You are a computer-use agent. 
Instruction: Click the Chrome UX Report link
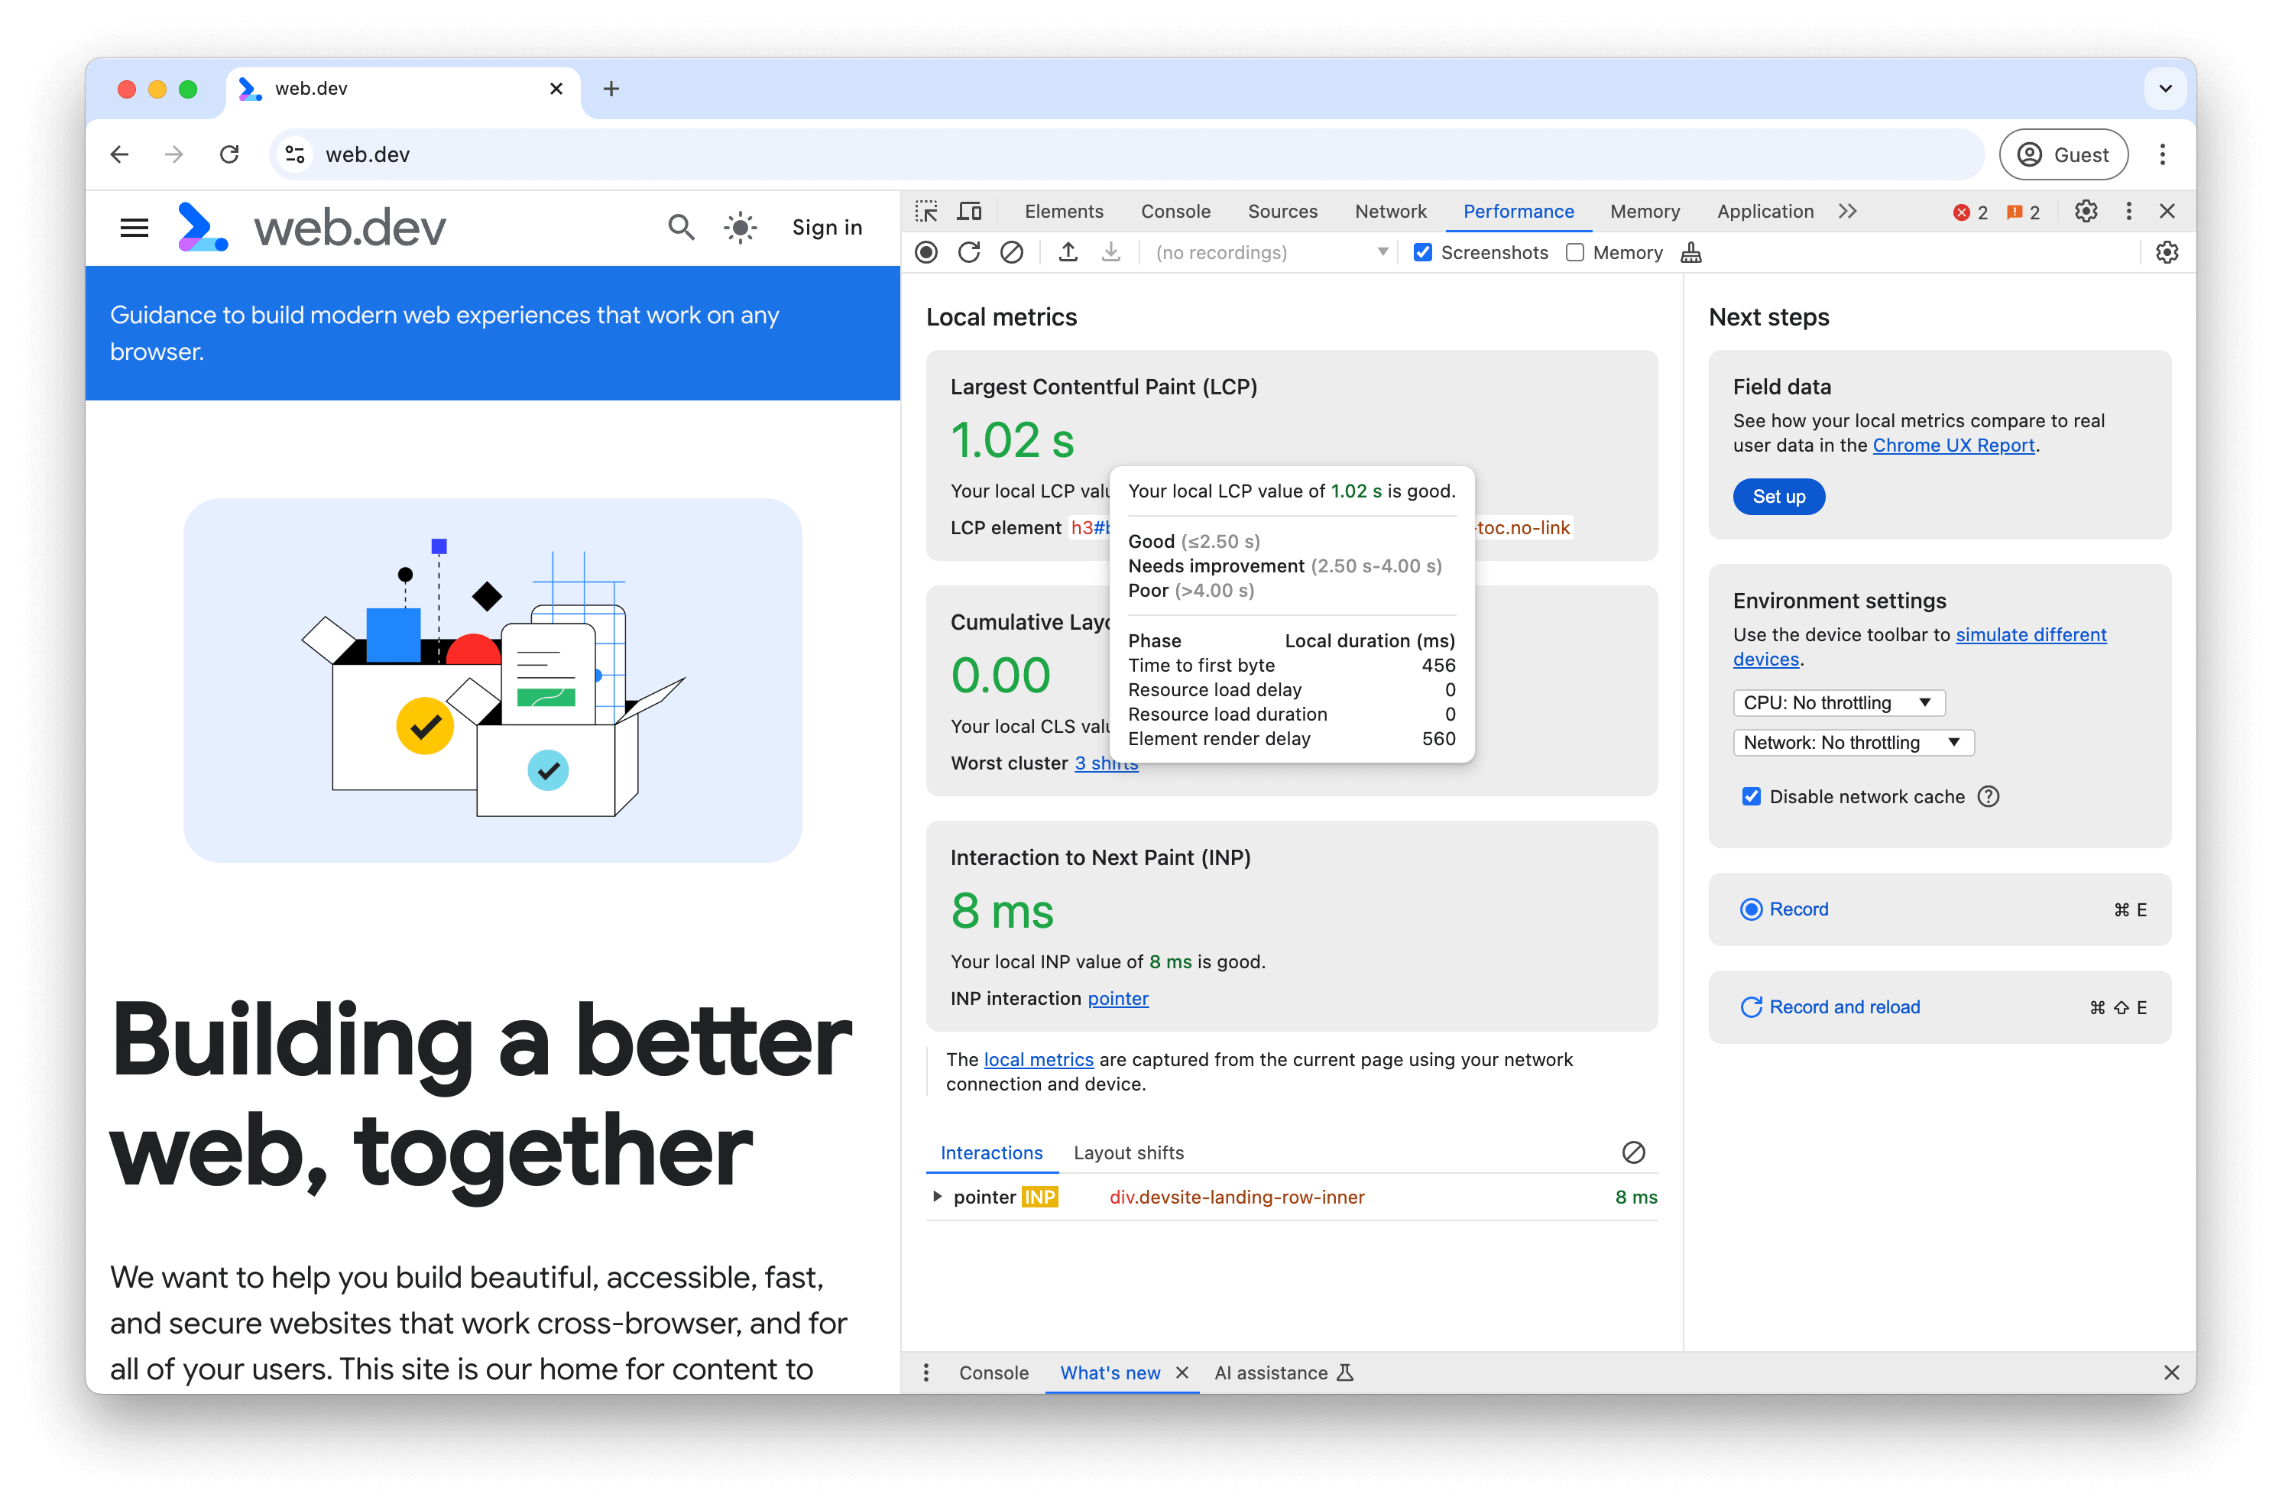click(x=1954, y=446)
